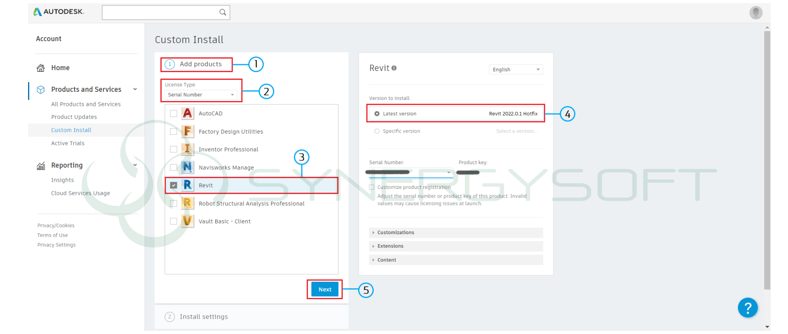The height and width of the screenshot is (334, 788).
Task: Collapse Products and Services chevron
Action: (135, 89)
